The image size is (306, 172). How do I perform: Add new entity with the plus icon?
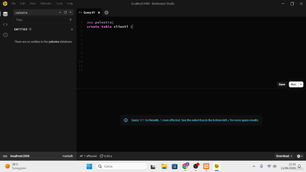72,29
